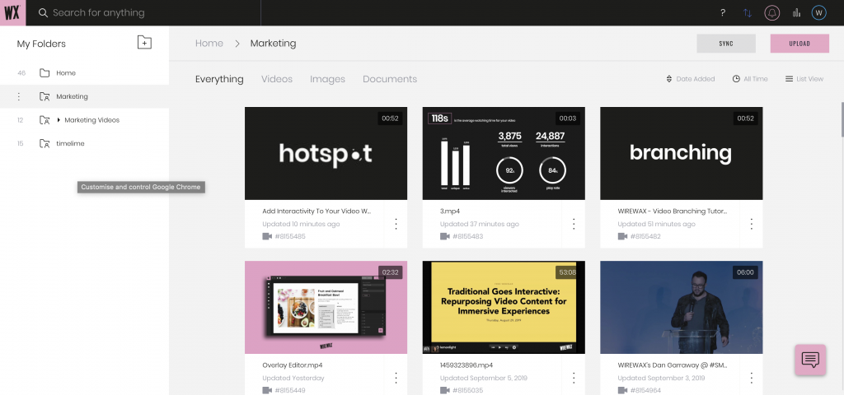Switch to List View

point(804,79)
